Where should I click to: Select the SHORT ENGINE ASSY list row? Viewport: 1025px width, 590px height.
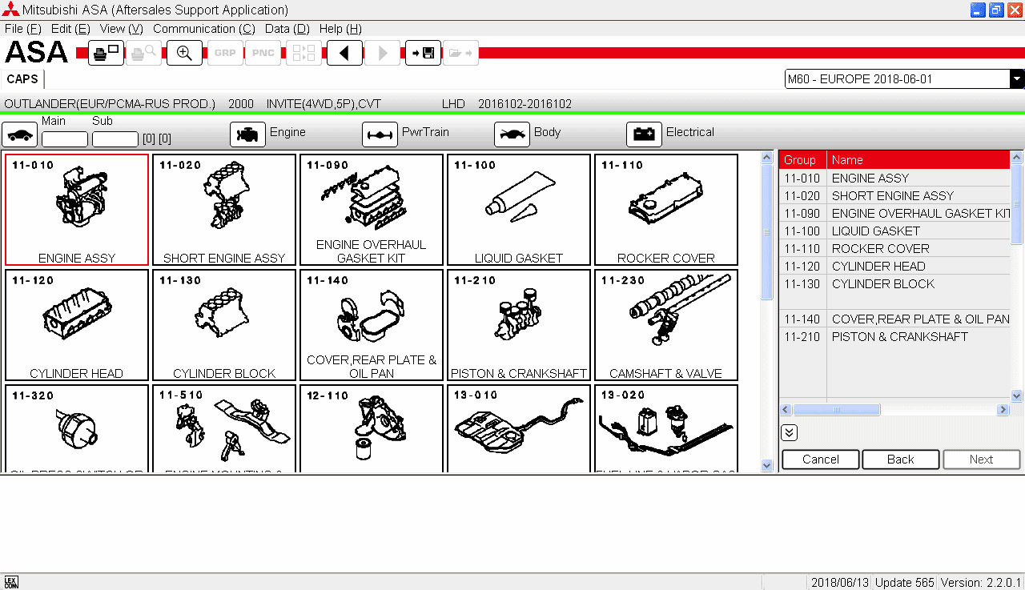tap(894, 196)
